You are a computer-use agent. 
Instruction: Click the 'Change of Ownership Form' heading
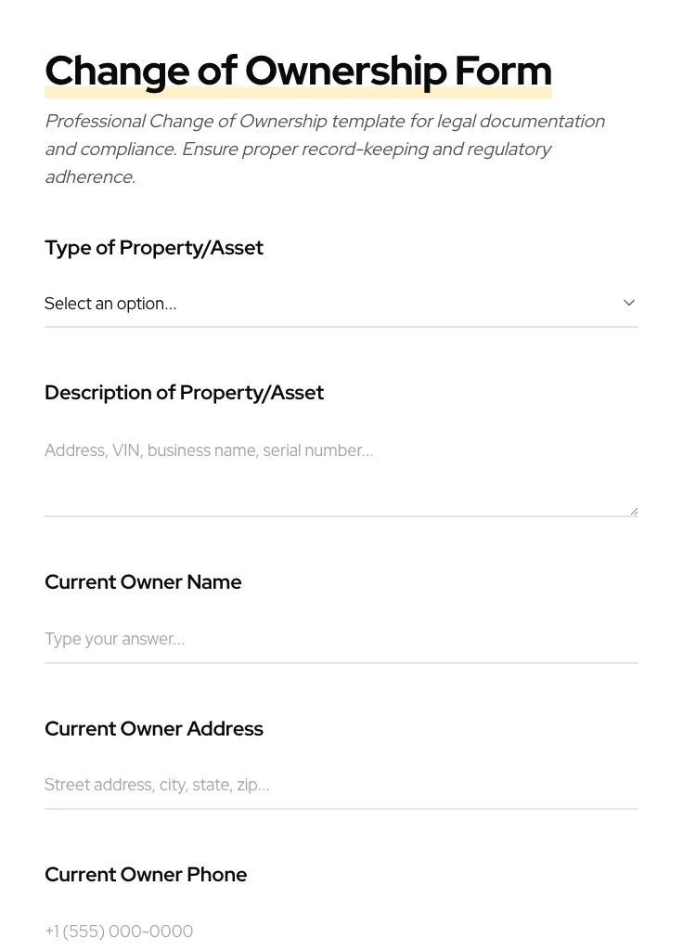tap(298, 70)
